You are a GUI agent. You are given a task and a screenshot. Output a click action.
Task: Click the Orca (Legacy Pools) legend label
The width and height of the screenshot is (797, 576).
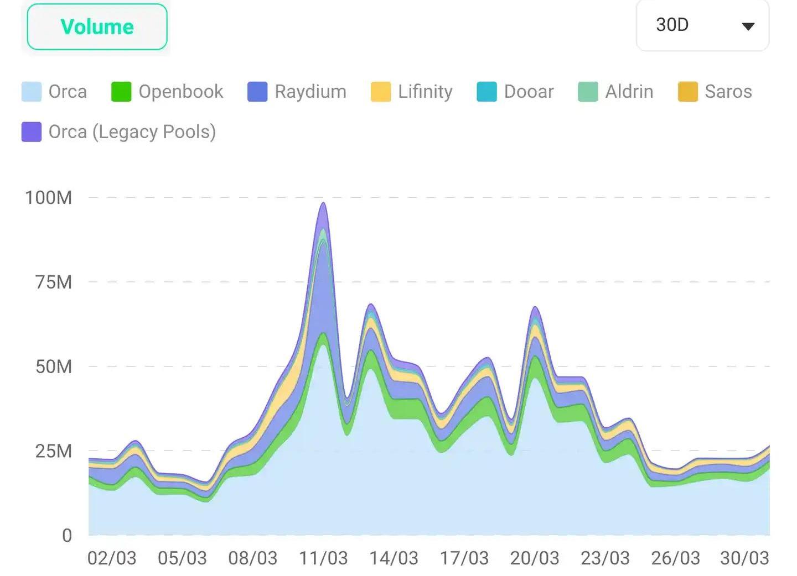132,132
